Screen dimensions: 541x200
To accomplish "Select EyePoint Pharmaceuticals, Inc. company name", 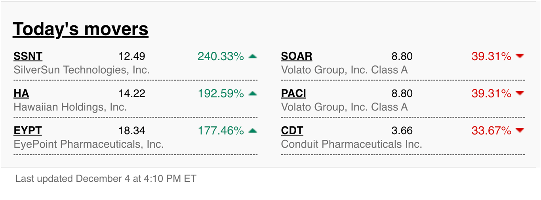I will coord(89,144).
